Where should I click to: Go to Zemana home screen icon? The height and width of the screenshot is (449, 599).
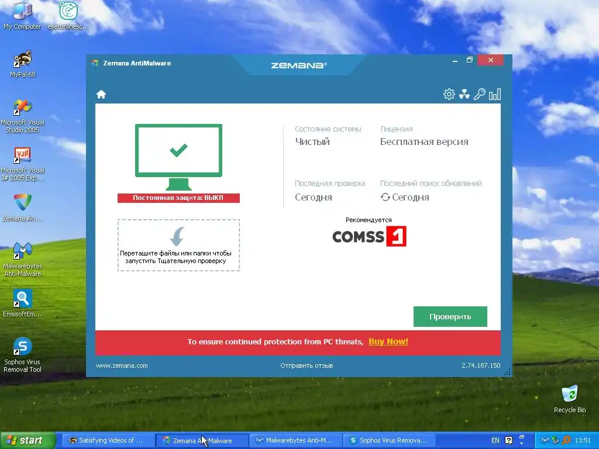point(101,94)
